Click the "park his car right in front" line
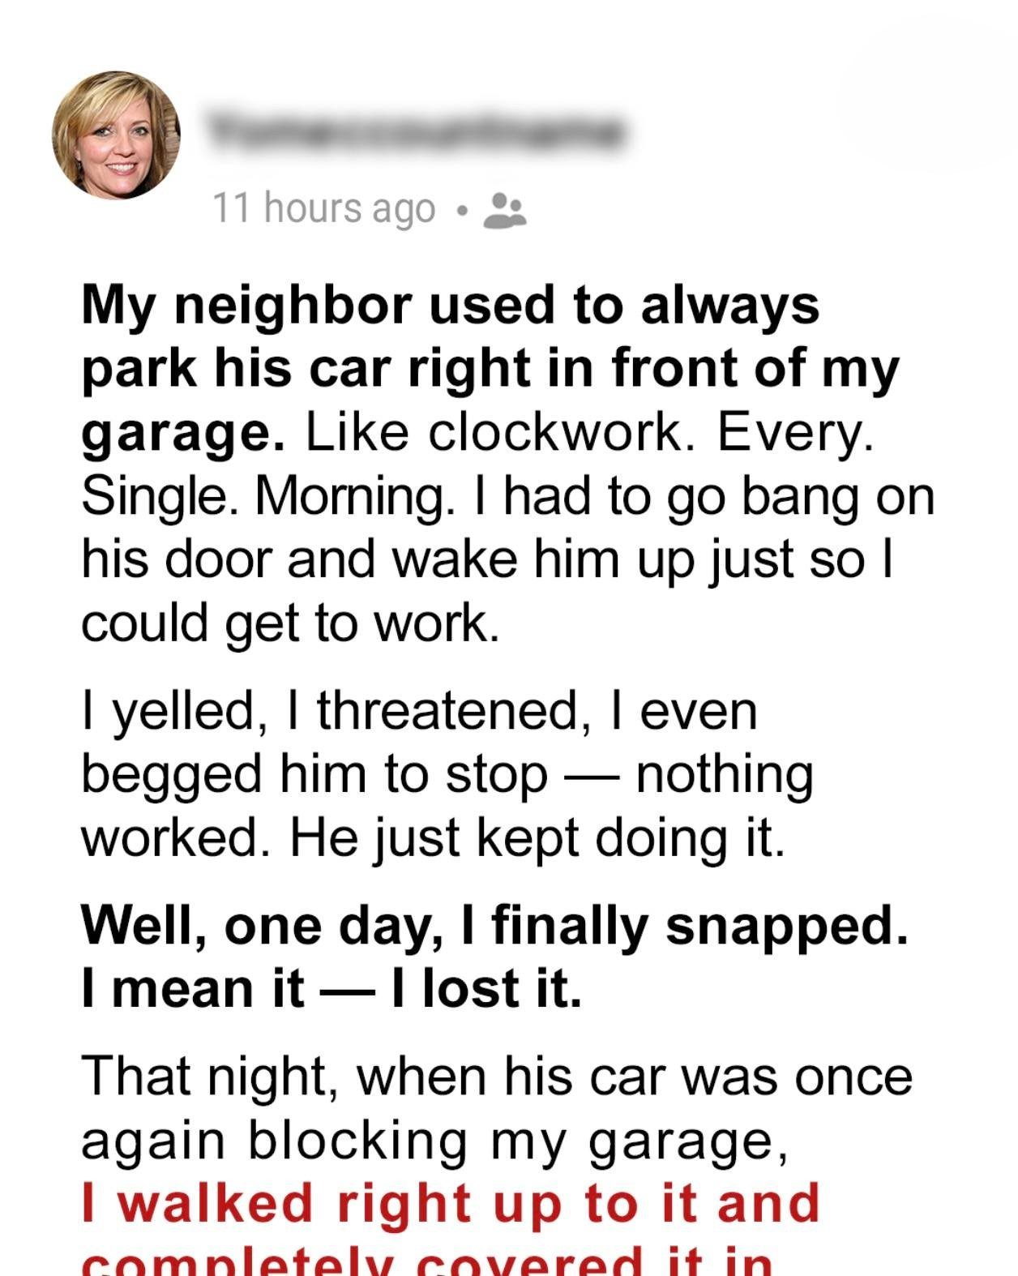Viewport: 1018px width, 1276px height. click(x=490, y=370)
